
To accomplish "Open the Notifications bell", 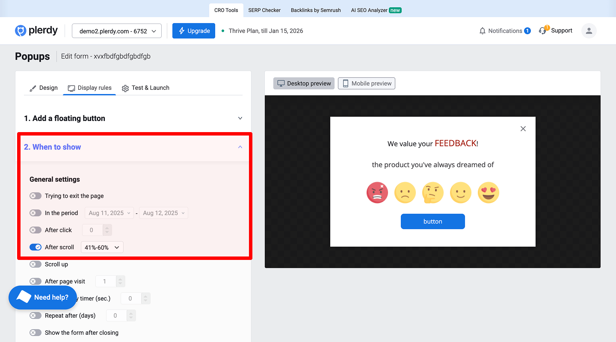I will [482, 30].
